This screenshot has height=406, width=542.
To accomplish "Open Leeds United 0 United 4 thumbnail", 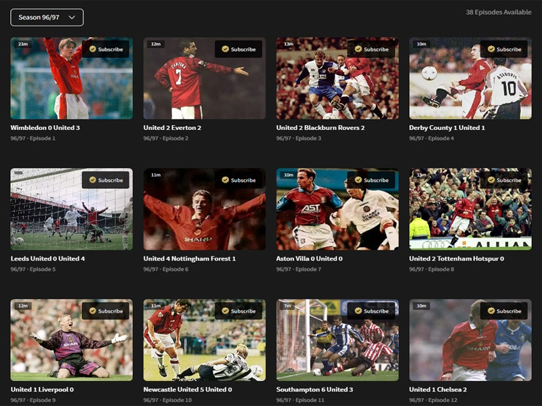I will point(72,209).
